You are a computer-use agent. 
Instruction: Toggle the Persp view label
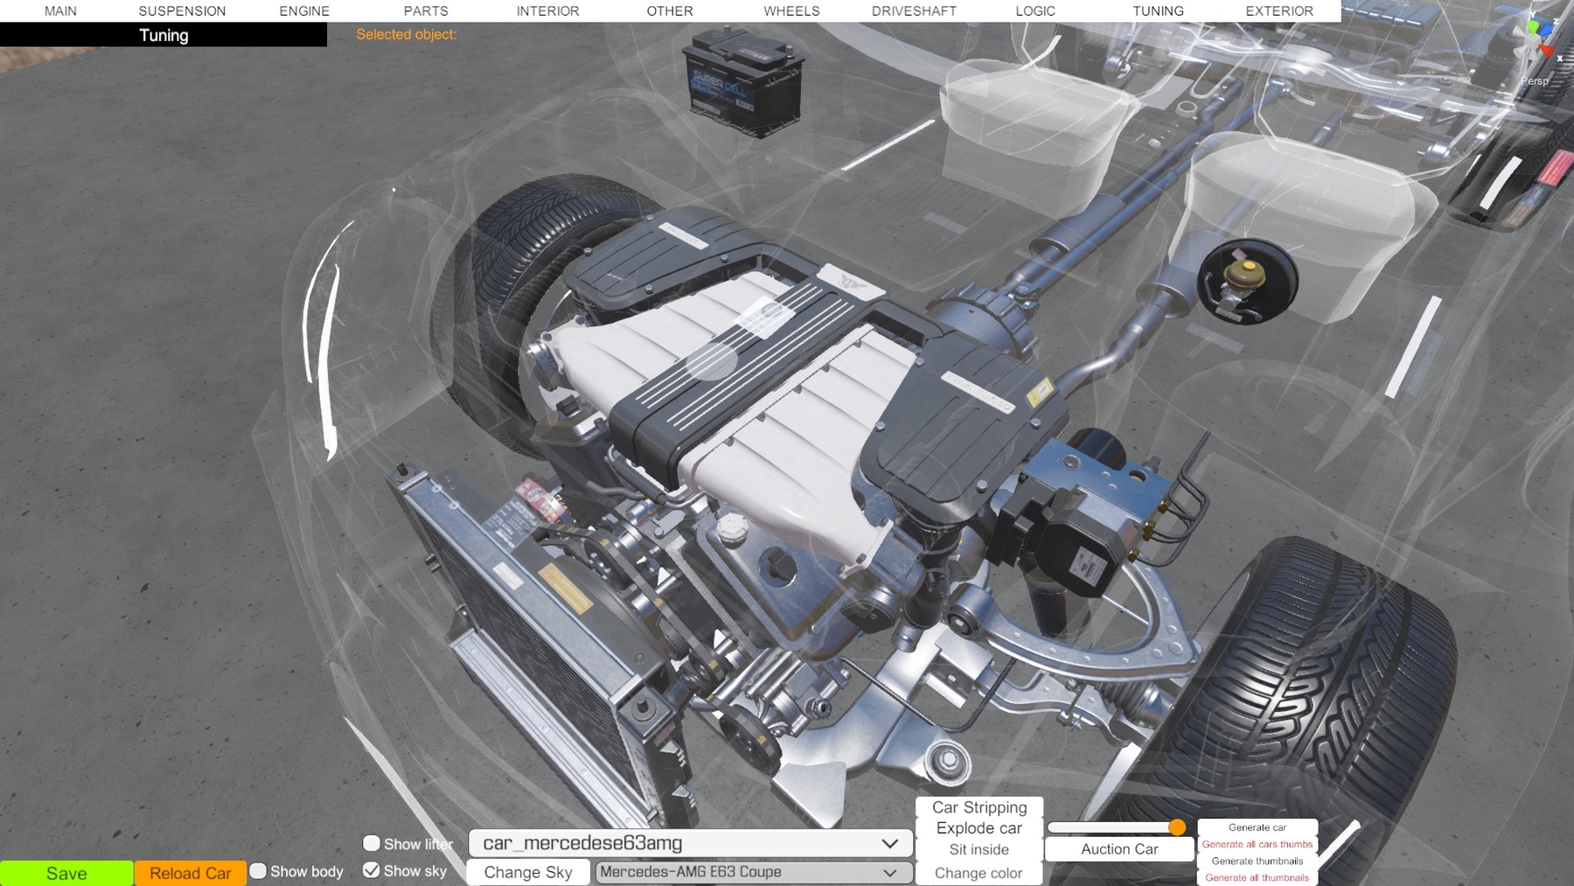(1535, 81)
